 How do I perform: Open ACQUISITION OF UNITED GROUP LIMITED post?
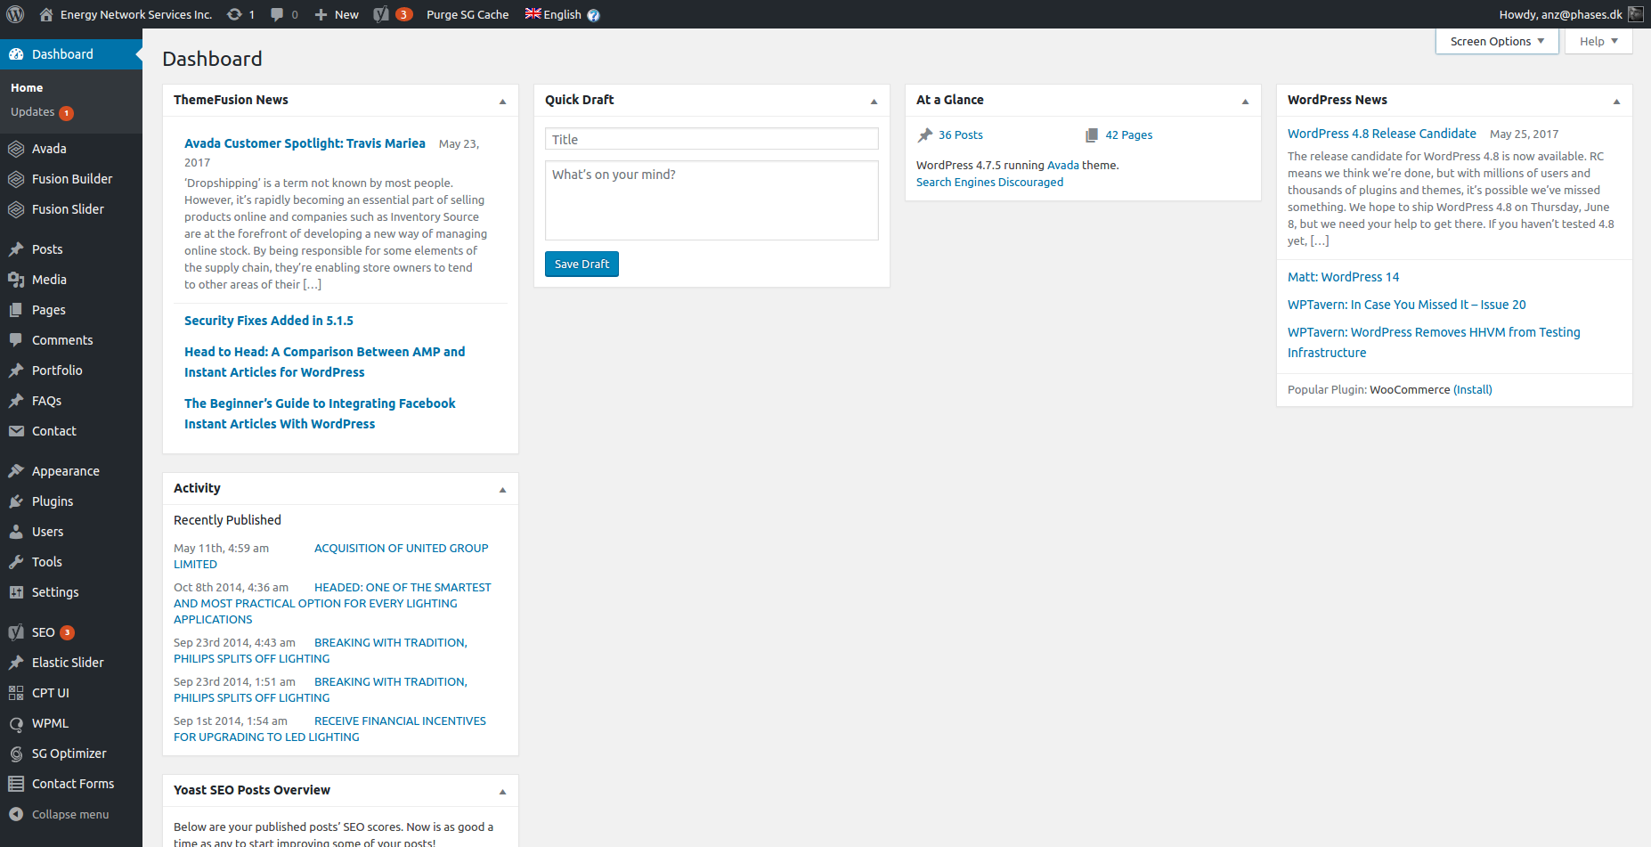pyautogui.click(x=331, y=556)
